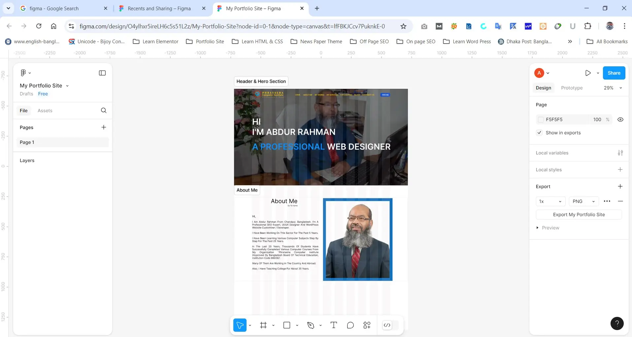The height and width of the screenshot is (337, 632).
Task: Click the F5F5F5 page color swatch
Action: (541, 119)
